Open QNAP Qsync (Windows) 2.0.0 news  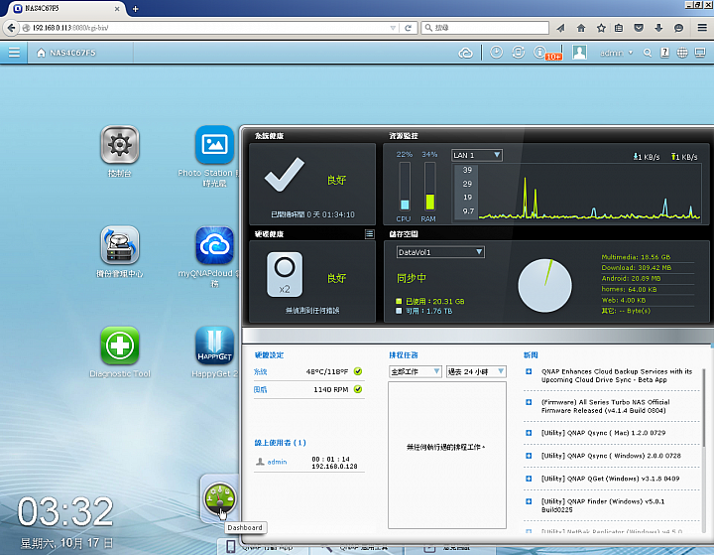(x=611, y=456)
